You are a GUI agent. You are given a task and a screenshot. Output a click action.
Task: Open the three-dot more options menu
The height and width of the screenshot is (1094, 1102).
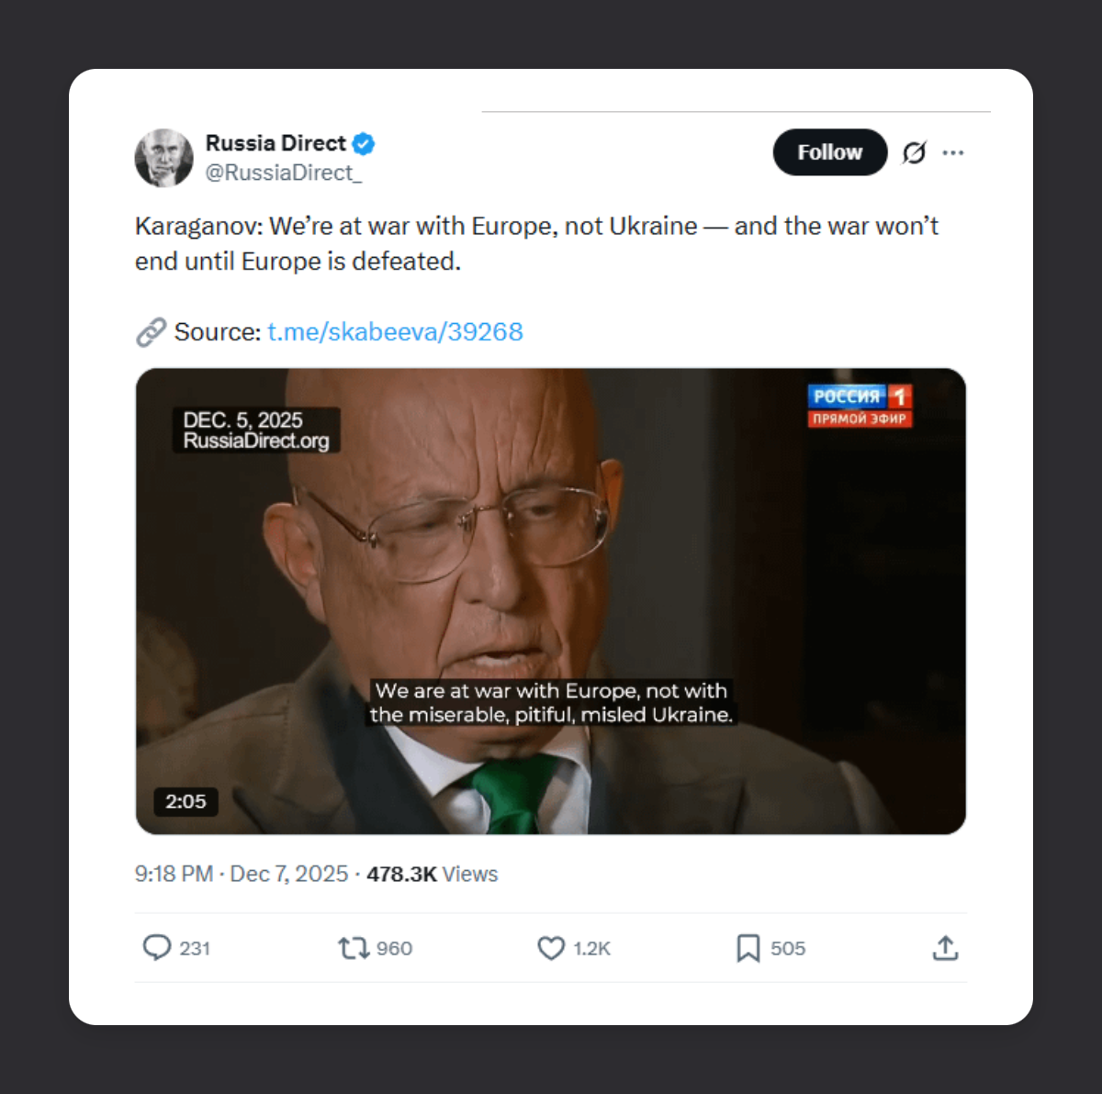tap(953, 152)
